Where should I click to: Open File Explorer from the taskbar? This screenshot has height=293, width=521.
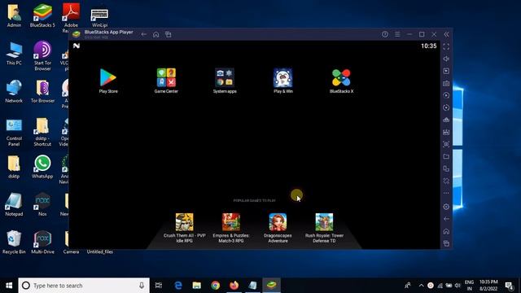pos(197,286)
